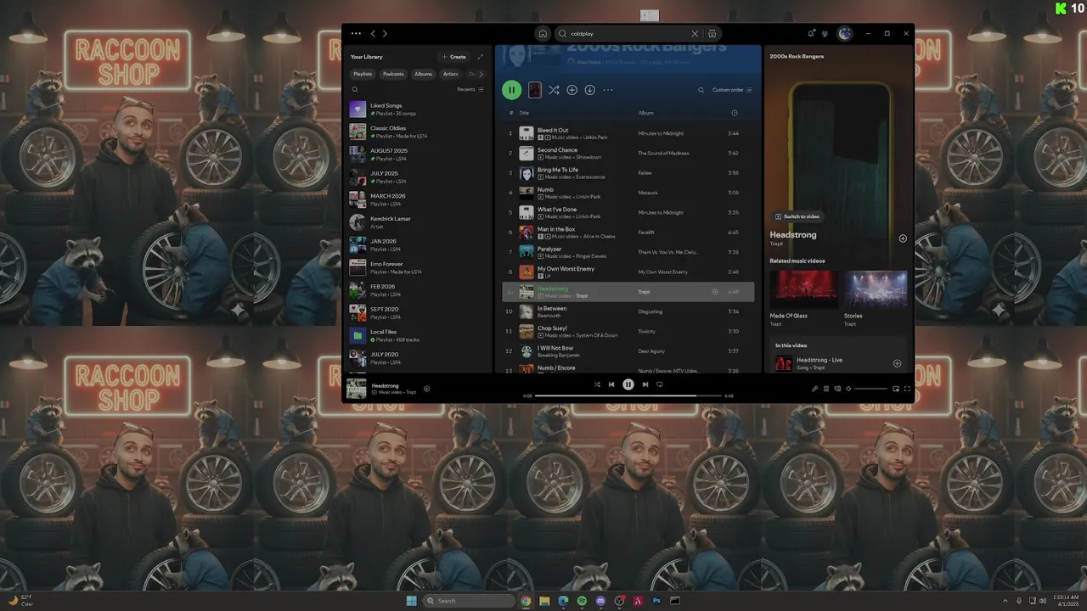The width and height of the screenshot is (1087, 611).
Task: Click the Browse icon beside search
Action: [x=712, y=34]
